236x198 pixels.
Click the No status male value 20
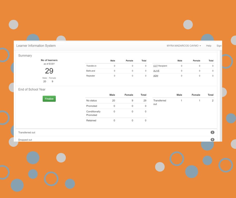tap(113, 101)
